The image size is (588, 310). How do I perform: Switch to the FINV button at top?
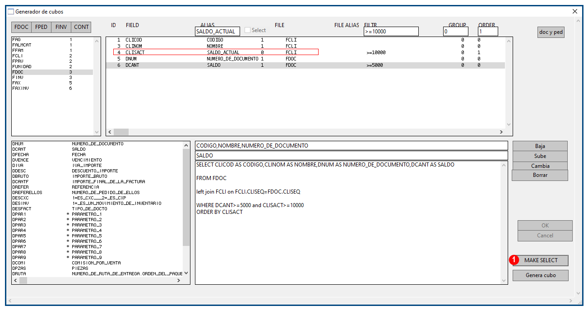coord(61,27)
